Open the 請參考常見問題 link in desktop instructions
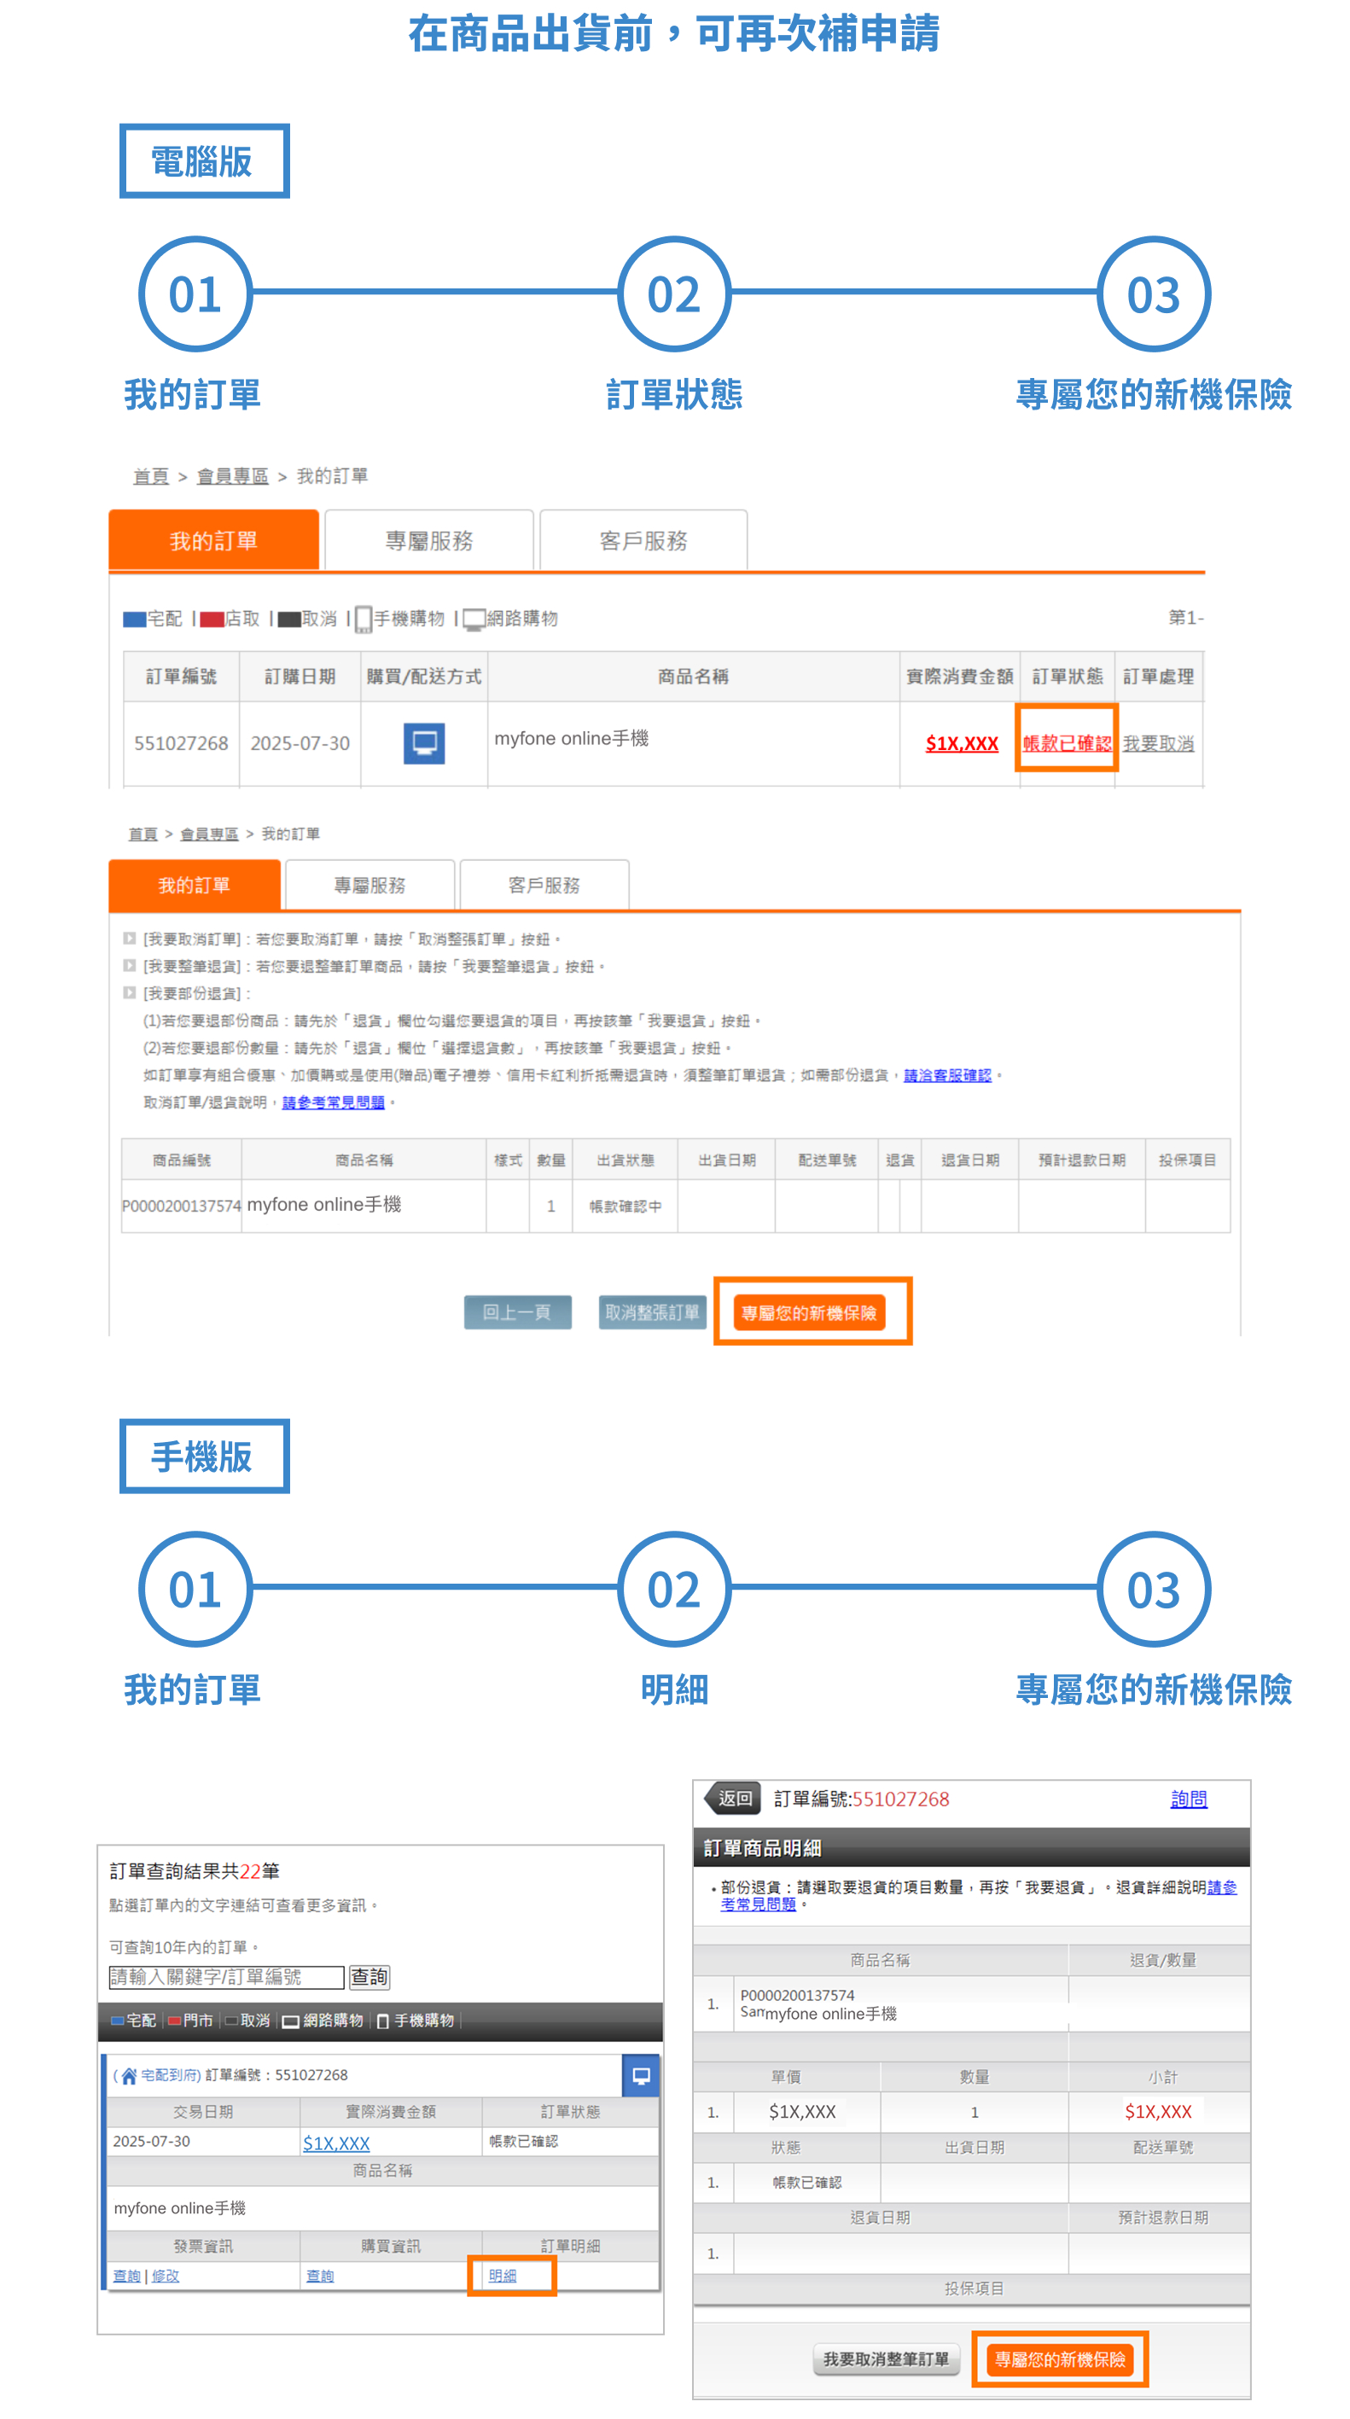This screenshot has width=1350, height=2419. (334, 1102)
